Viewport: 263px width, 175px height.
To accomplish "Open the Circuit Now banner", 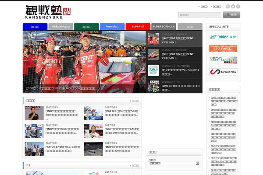I will pyautogui.click(x=223, y=72).
